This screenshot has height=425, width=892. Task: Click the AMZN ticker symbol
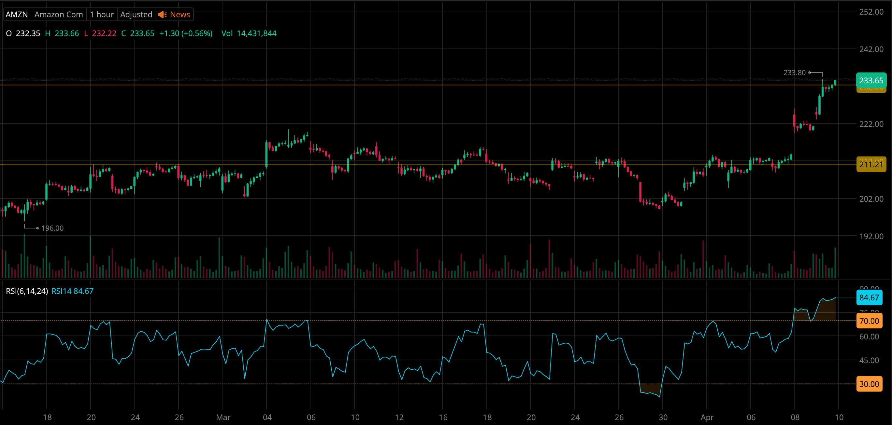pyautogui.click(x=17, y=15)
